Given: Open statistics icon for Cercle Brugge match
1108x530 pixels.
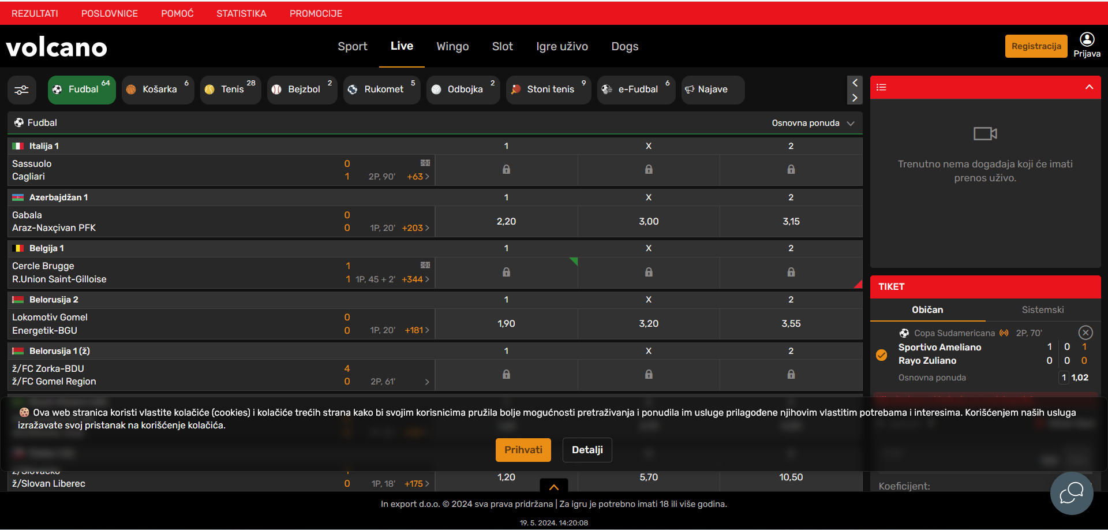Looking at the screenshot, I should coord(425,265).
